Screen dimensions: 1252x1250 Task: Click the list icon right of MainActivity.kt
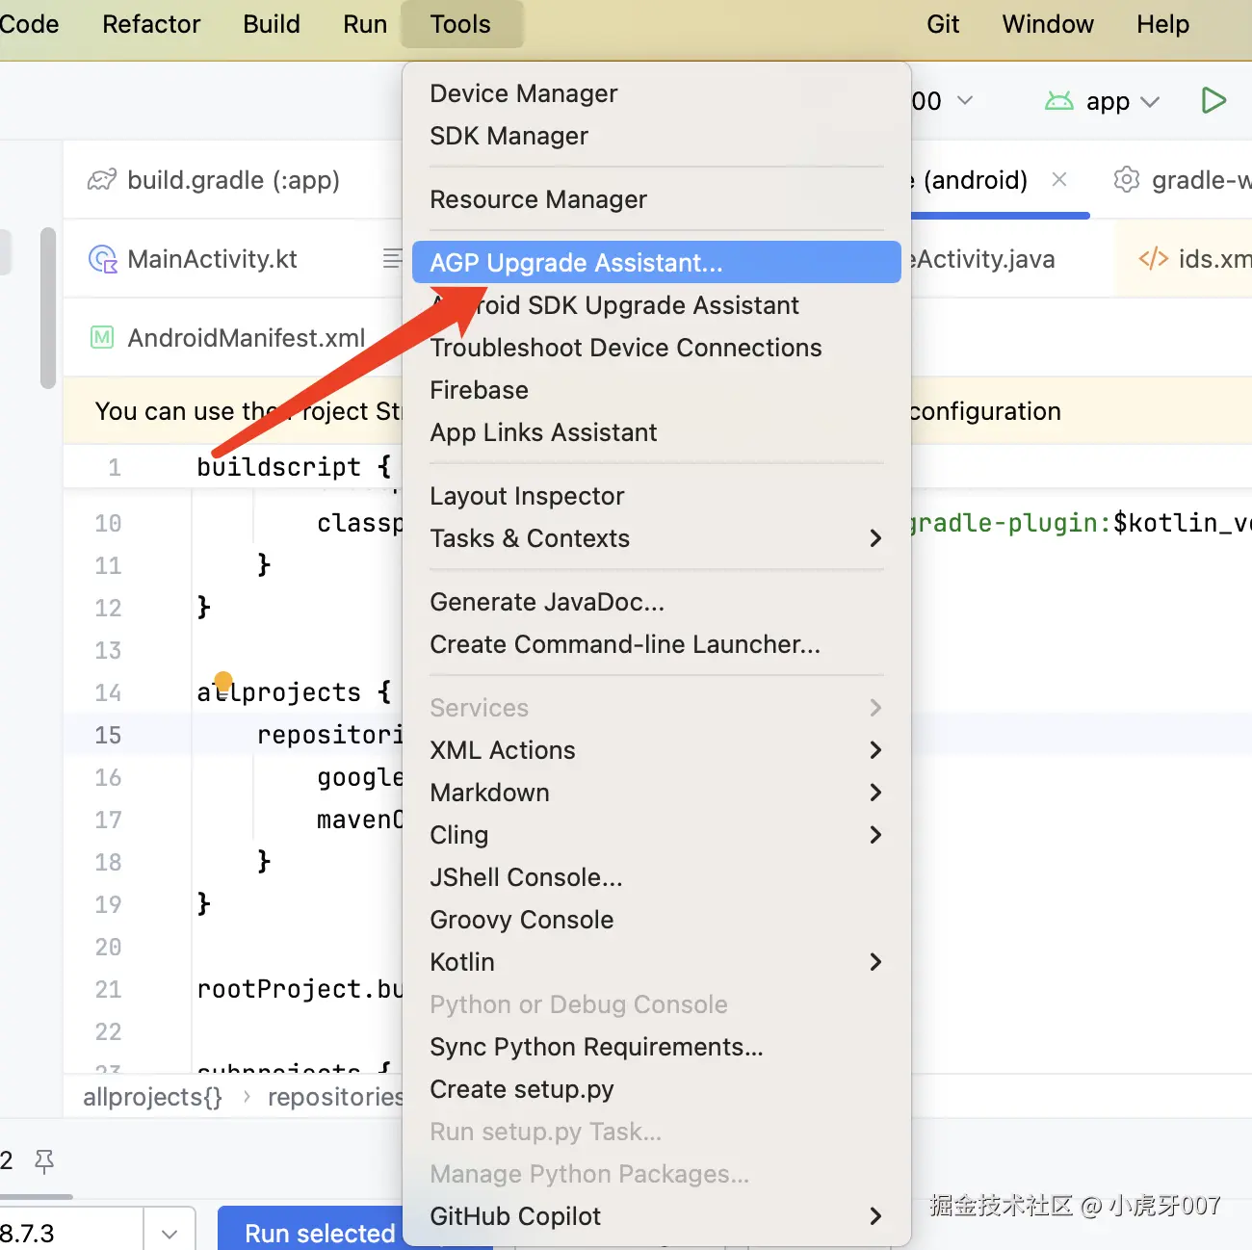pos(392,258)
